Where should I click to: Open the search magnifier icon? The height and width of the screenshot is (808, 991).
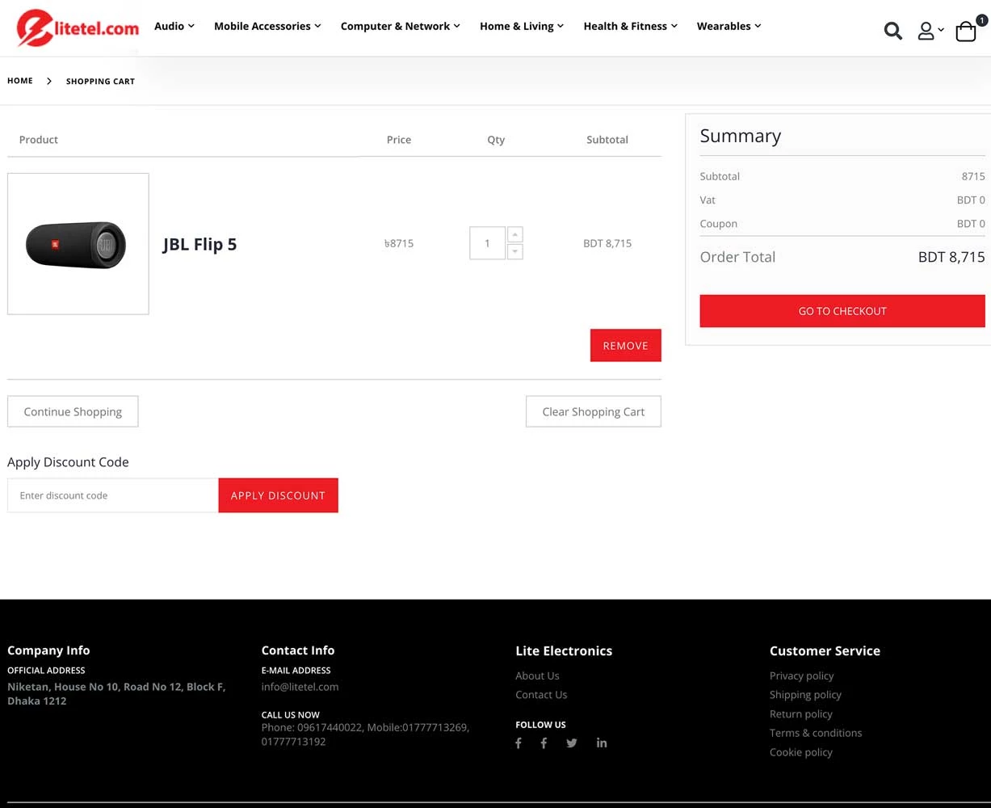point(892,32)
